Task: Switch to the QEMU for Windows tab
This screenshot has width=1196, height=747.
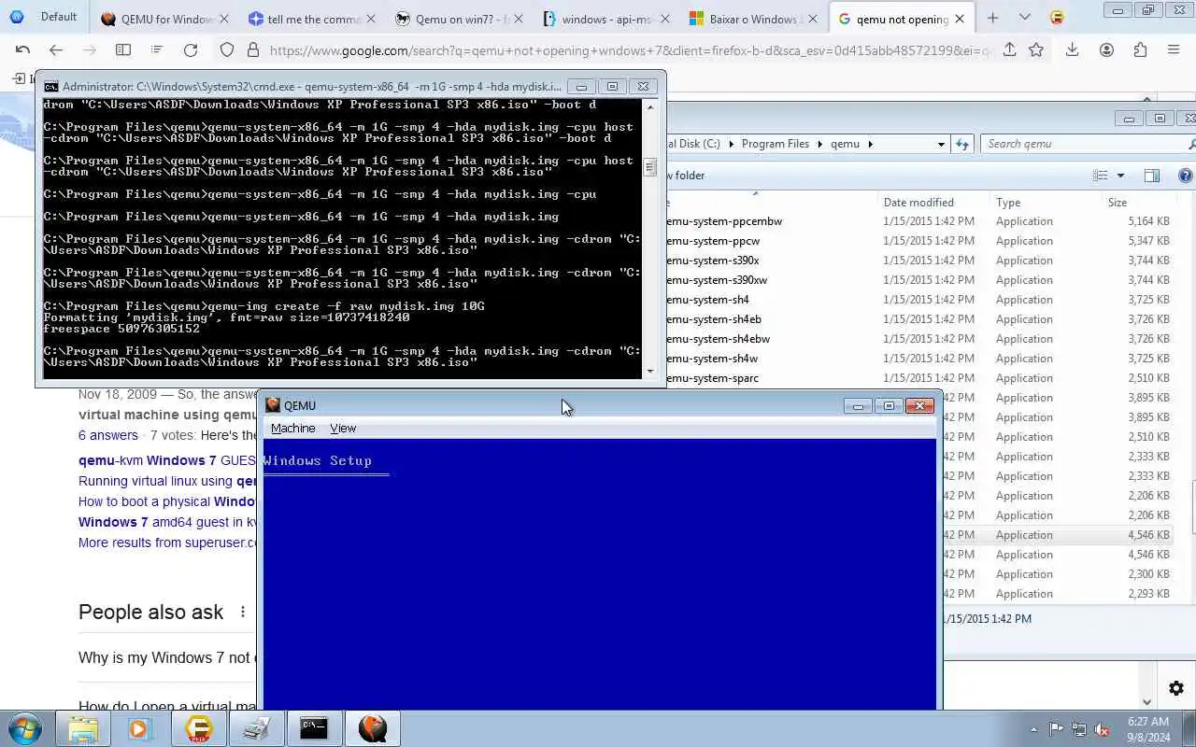Action: click(x=165, y=19)
